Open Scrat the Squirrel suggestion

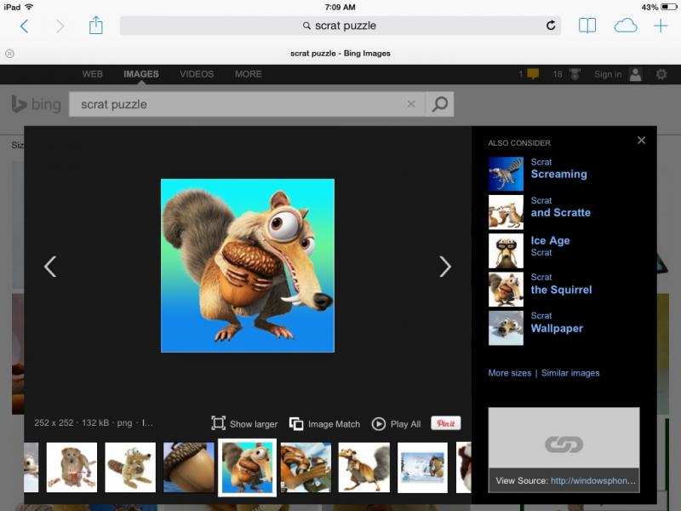[x=561, y=284]
